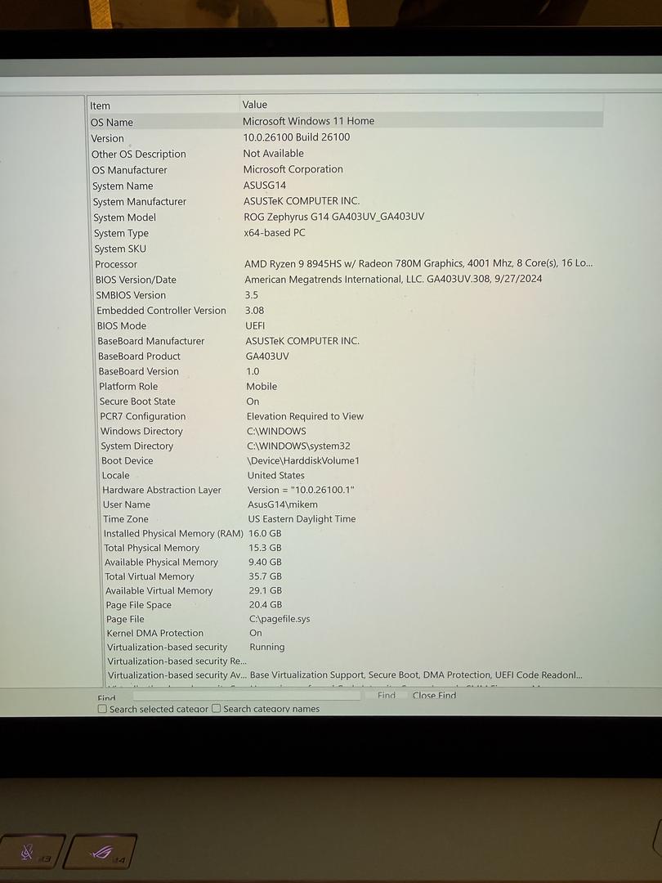Select the Page File Space row

(x=347, y=604)
